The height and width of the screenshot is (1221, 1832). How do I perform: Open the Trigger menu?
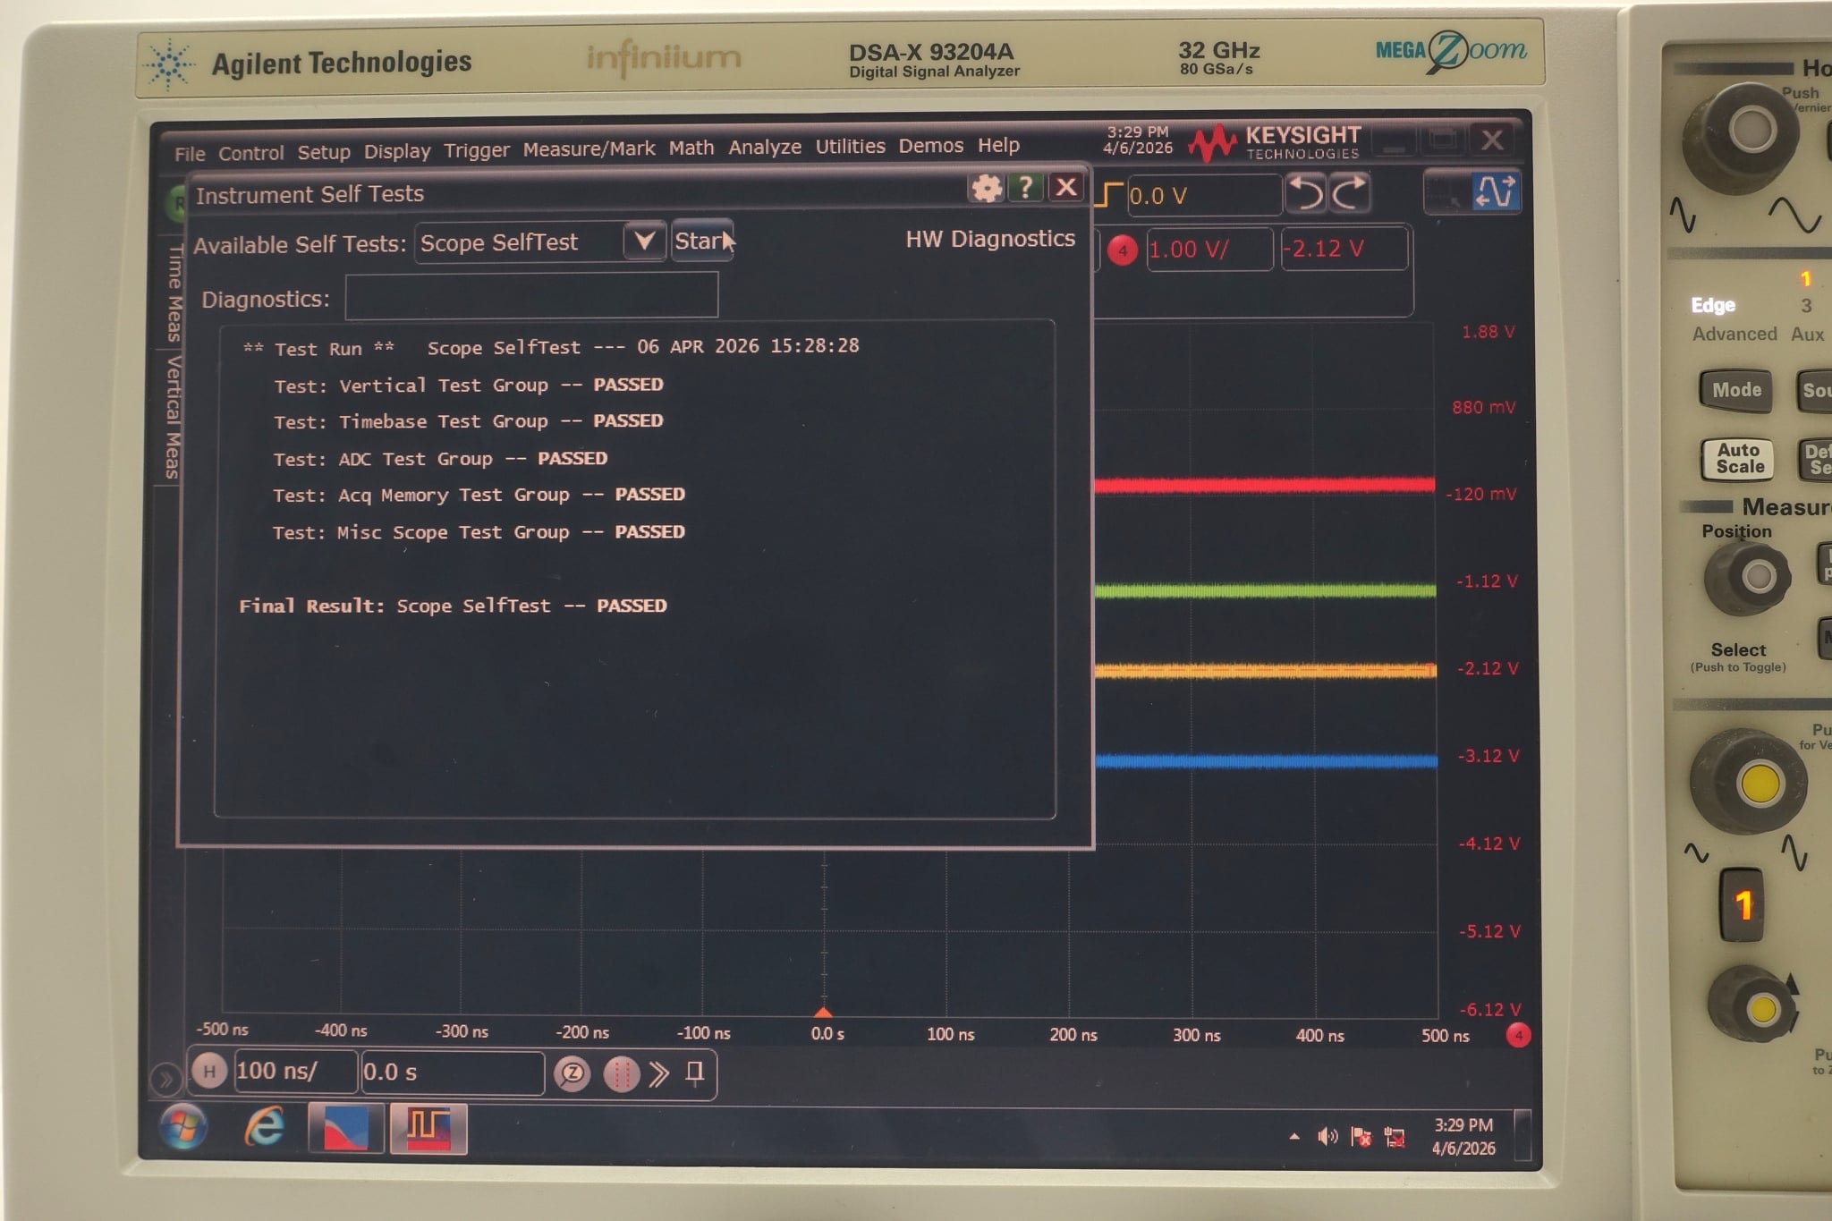477,150
